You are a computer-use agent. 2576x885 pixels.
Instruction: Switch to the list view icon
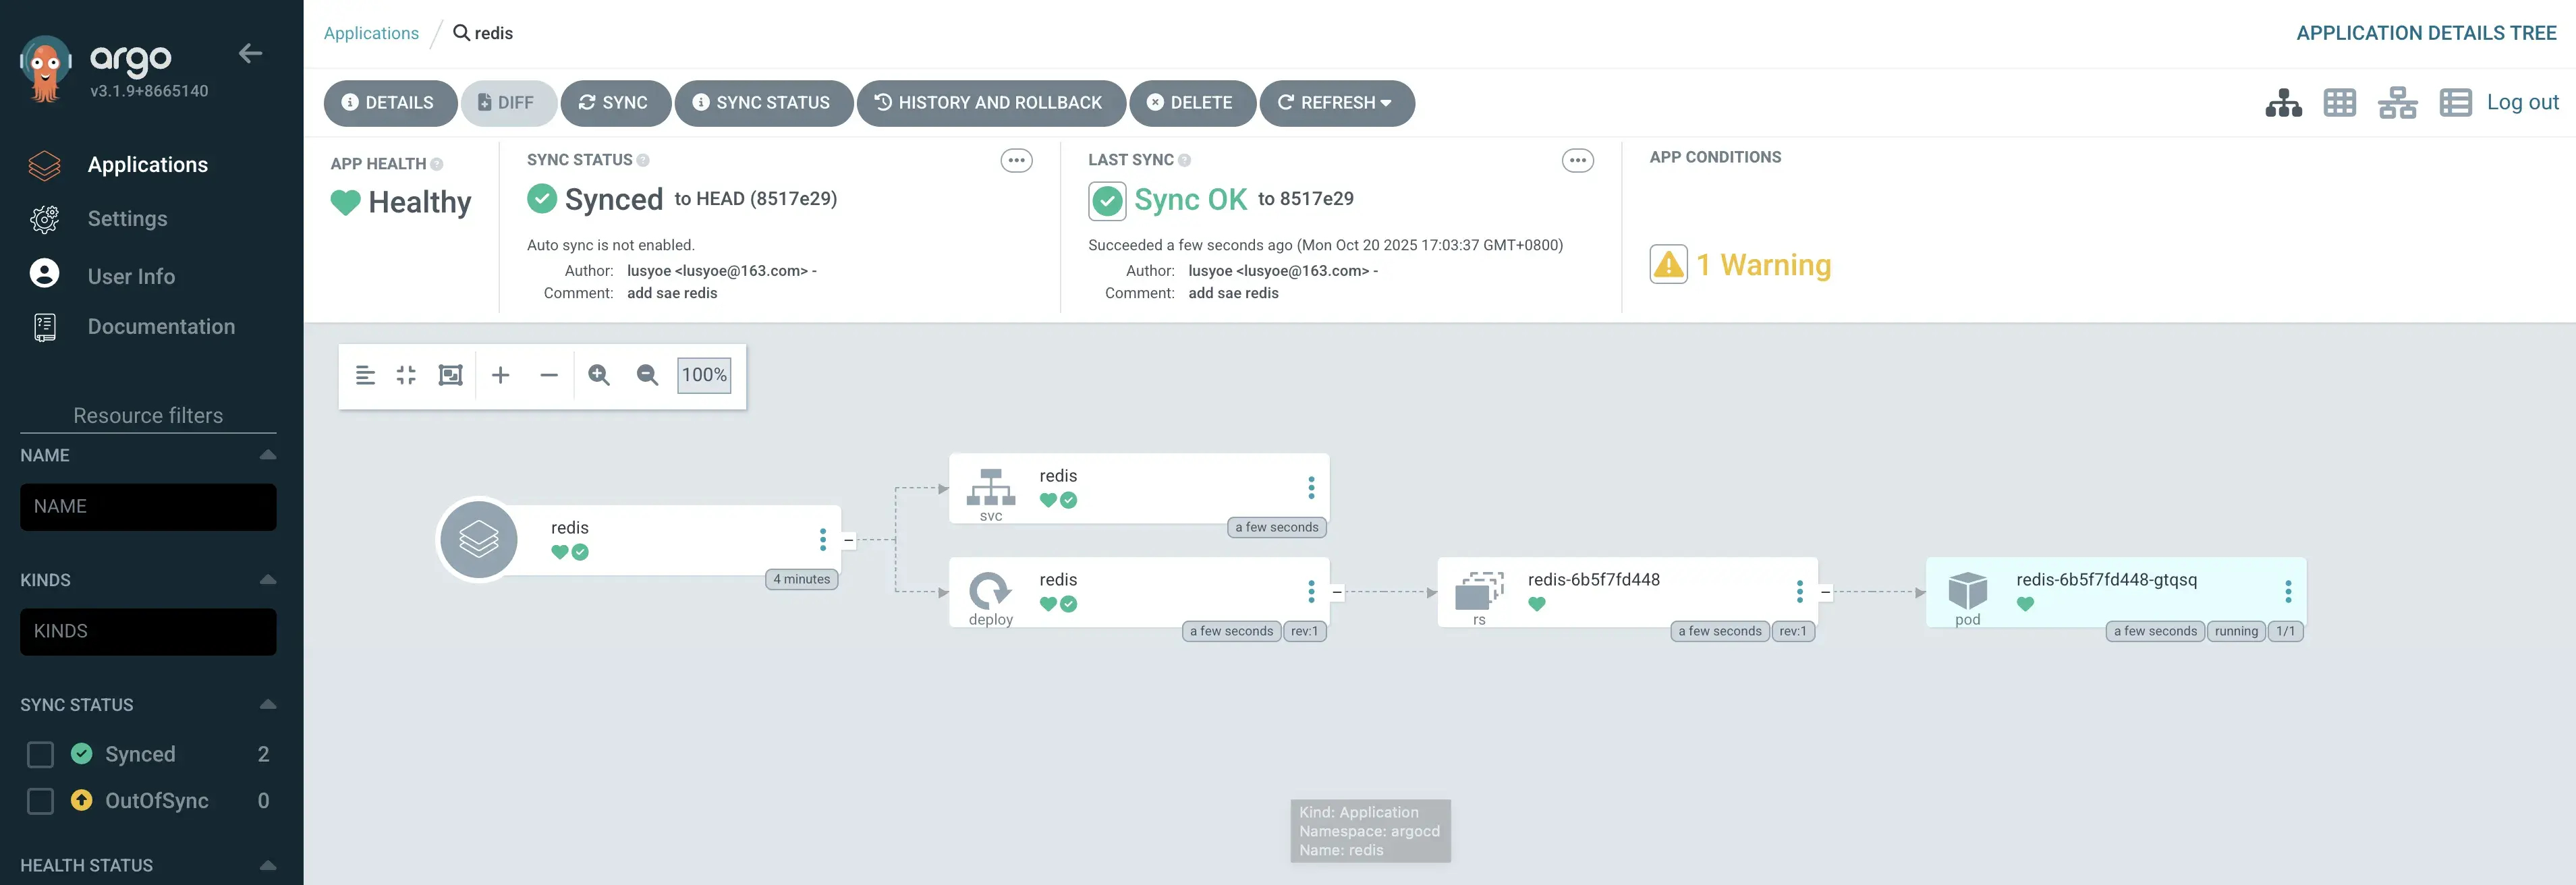pos(2455,103)
